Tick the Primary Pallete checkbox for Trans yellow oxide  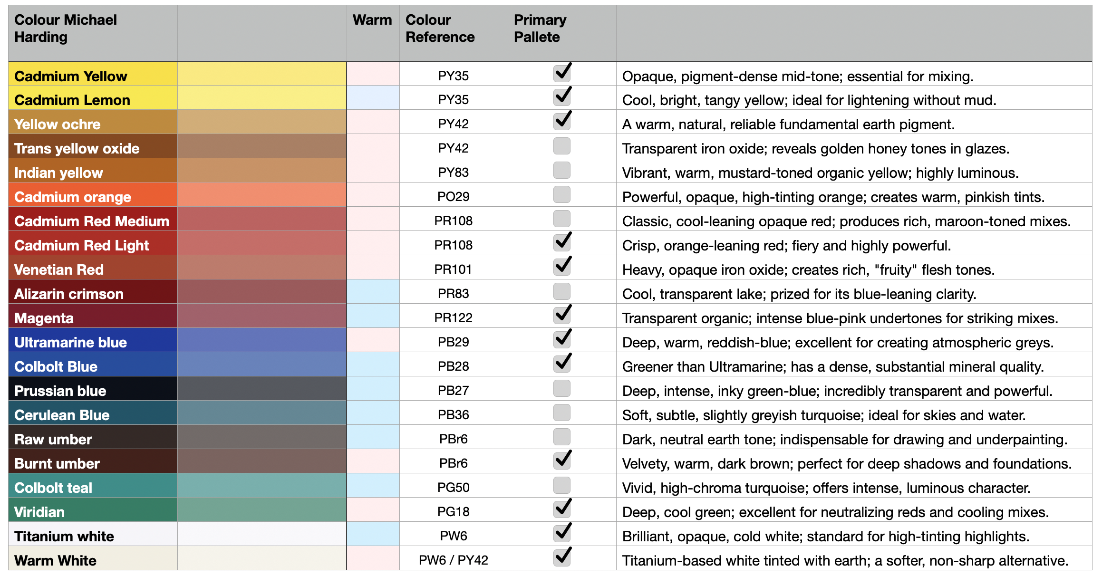pyautogui.click(x=562, y=146)
